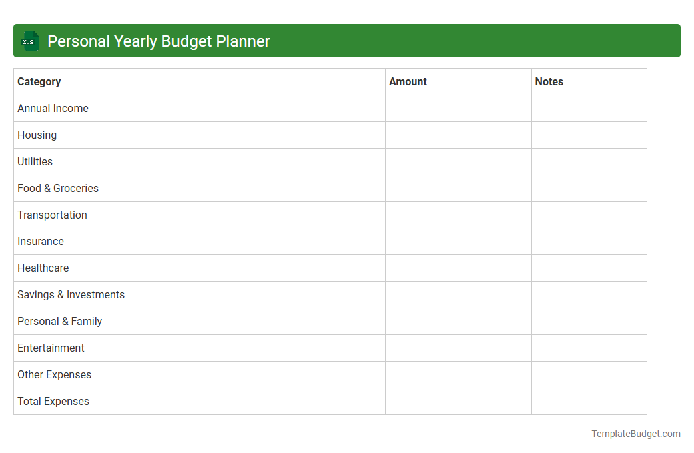
Task: Select the Personal & Family row
Action: [x=59, y=321]
